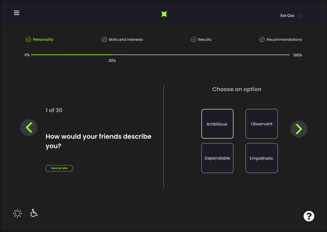
Task: Open the help question mark
Action: coord(309,216)
